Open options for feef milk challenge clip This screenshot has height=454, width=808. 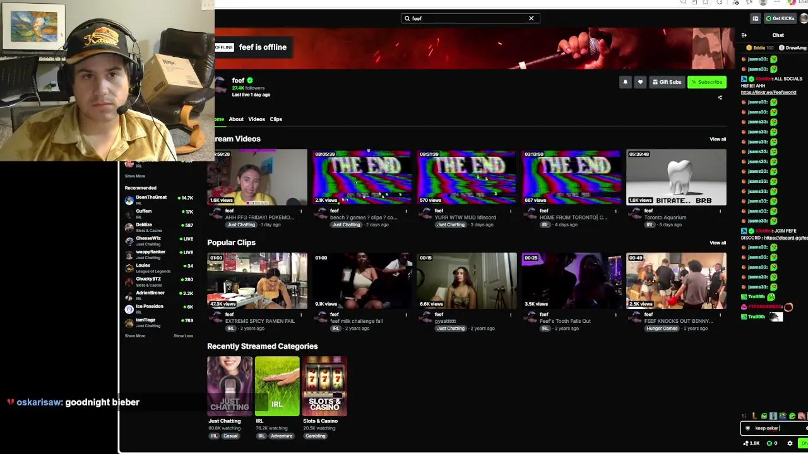(406, 315)
